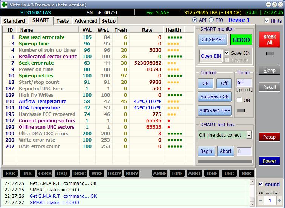
Task: Click the Raw column header
Action: (x=147, y=30)
